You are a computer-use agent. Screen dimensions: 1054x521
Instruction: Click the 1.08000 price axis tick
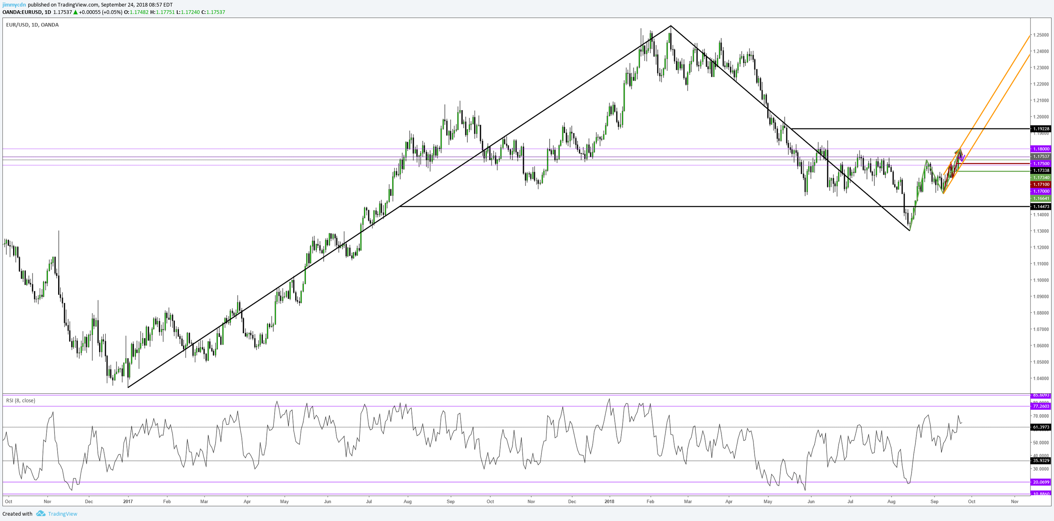tap(1041, 313)
